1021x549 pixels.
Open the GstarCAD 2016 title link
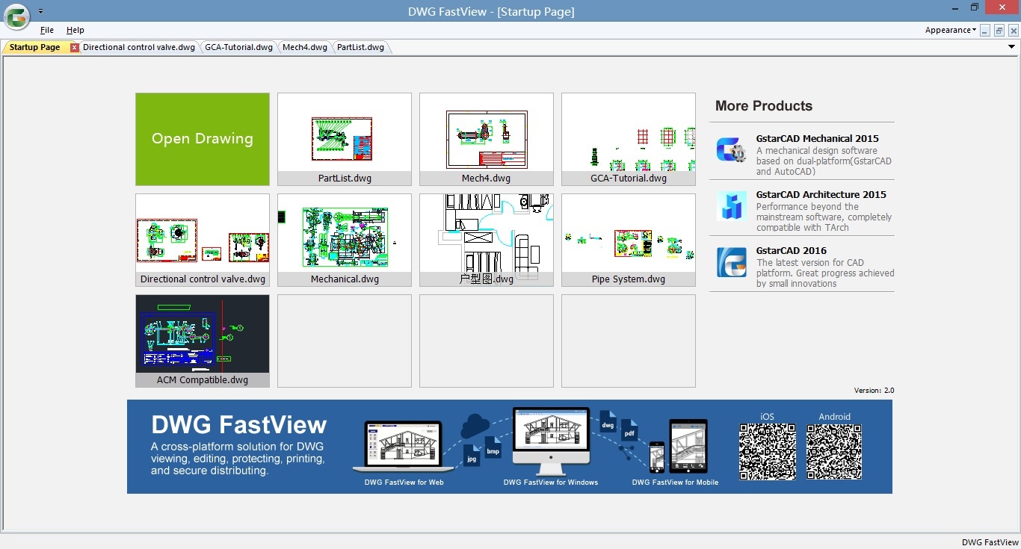791,250
